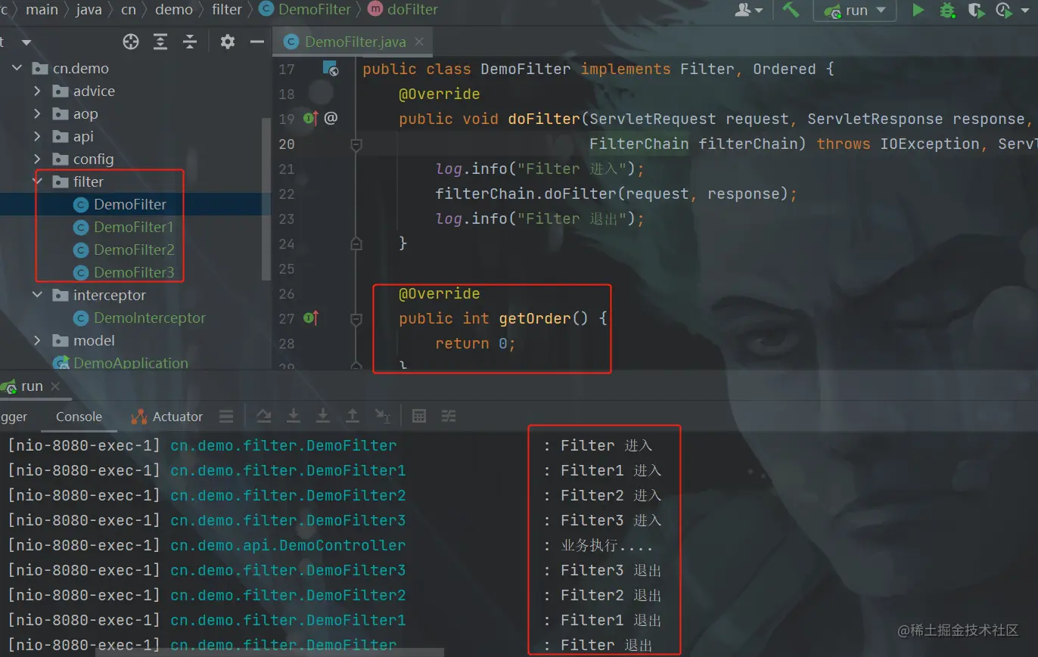Close the run tool window tab
The width and height of the screenshot is (1038, 657).
pos(54,386)
